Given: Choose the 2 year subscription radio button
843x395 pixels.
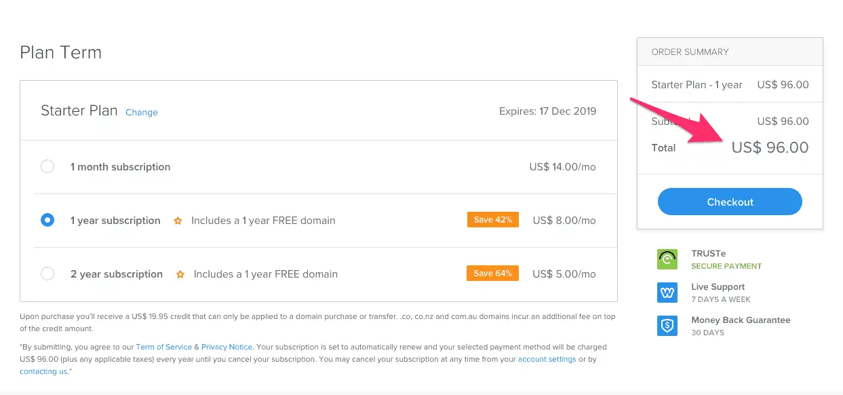Looking at the screenshot, I should coord(47,274).
